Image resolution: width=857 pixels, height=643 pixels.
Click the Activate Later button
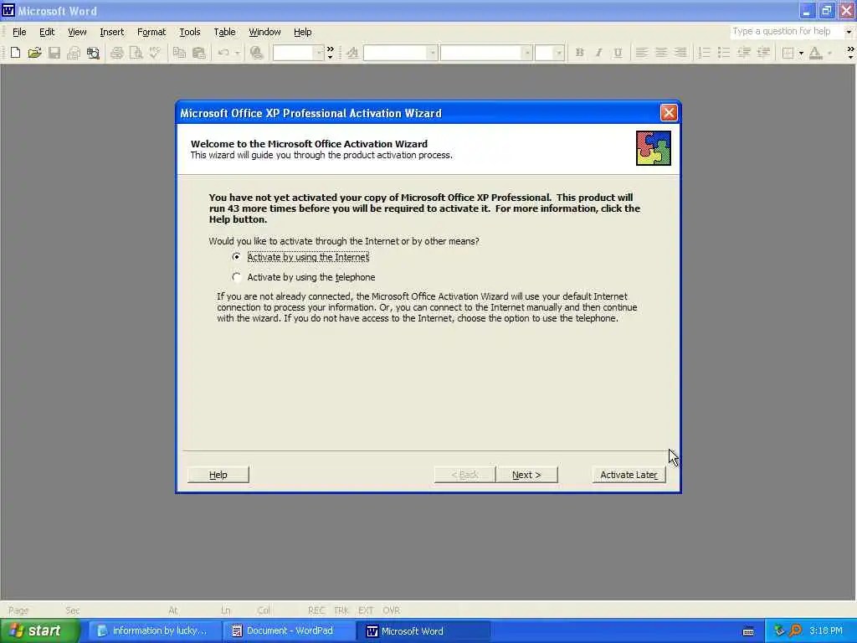[629, 475]
